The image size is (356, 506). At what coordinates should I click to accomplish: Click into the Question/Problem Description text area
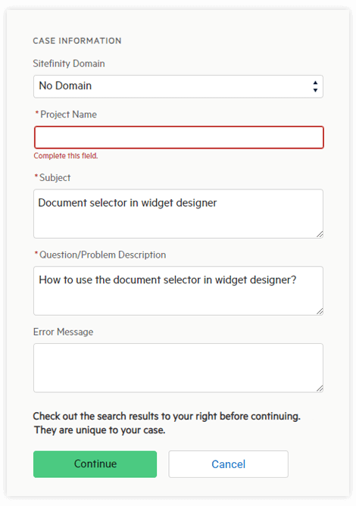pyautogui.click(x=178, y=291)
